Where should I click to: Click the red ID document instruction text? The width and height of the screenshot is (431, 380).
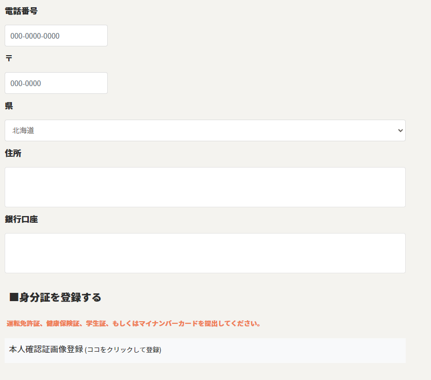[133, 324]
